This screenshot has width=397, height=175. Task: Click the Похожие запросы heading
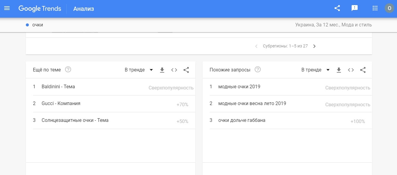coord(230,70)
